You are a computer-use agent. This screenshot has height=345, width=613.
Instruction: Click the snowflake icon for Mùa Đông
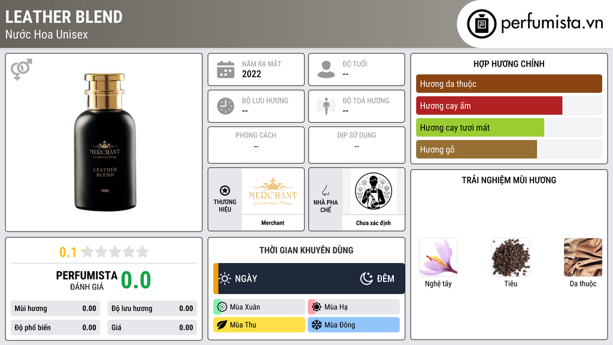pyautogui.click(x=317, y=325)
